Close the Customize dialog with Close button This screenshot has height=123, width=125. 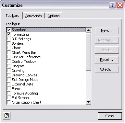[110, 116]
